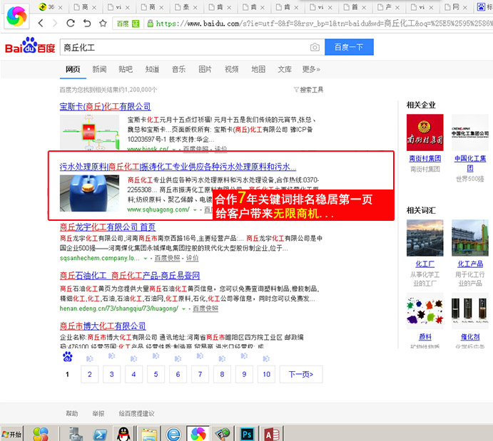The image size is (493, 441).
Task: Click 给百度提建议 footer link
Action: pos(136,413)
